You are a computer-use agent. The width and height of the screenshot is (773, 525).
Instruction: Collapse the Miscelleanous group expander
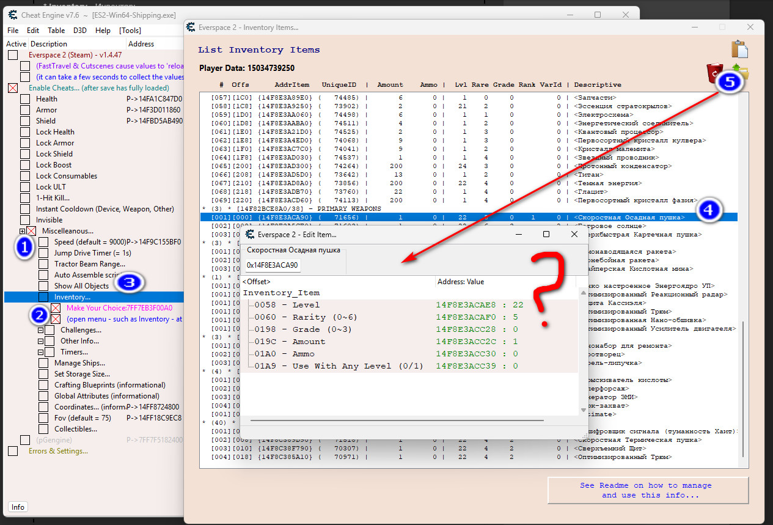click(x=23, y=231)
